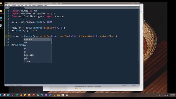Viewport: 176px width, 99px height.
Task: Click the Sublime Text app icon in title bar
Action: [6, 3]
